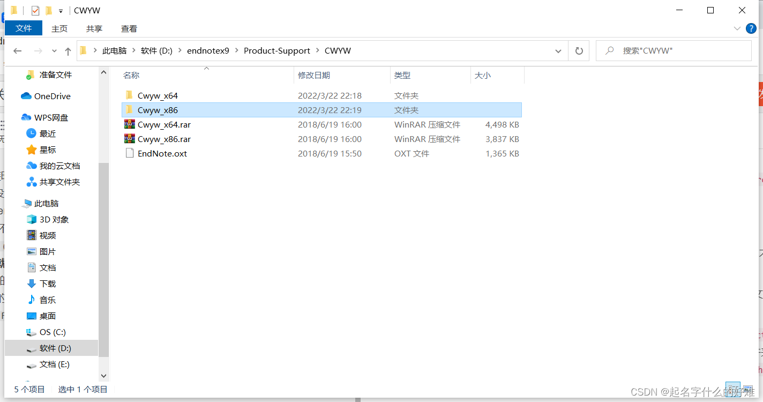The width and height of the screenshot is (763, 402).
Task: Refresh the current folder view
Action: click(579, 51)
